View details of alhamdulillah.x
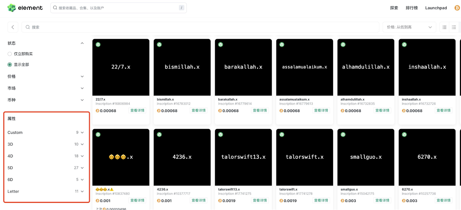Image resolution: width=461 pixels, height=210 pixels. pyautogui.click(x=382, y=110)
